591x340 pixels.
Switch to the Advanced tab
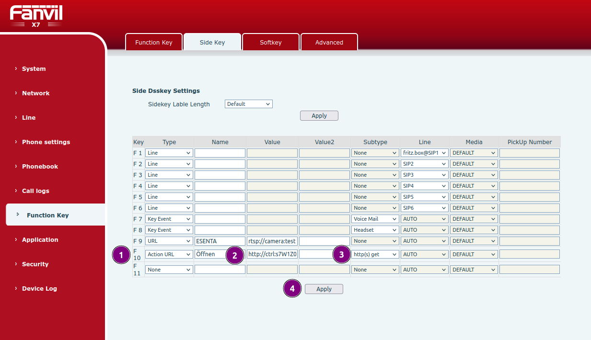tap(329, 42)
